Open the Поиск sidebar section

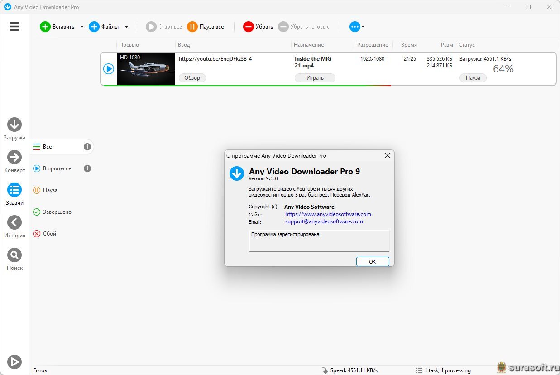(x=14, y=260)
